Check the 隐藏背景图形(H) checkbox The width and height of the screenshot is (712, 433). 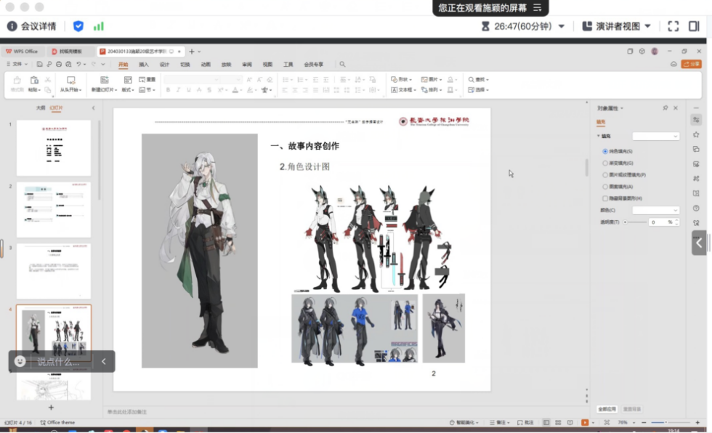click(605, 198)
